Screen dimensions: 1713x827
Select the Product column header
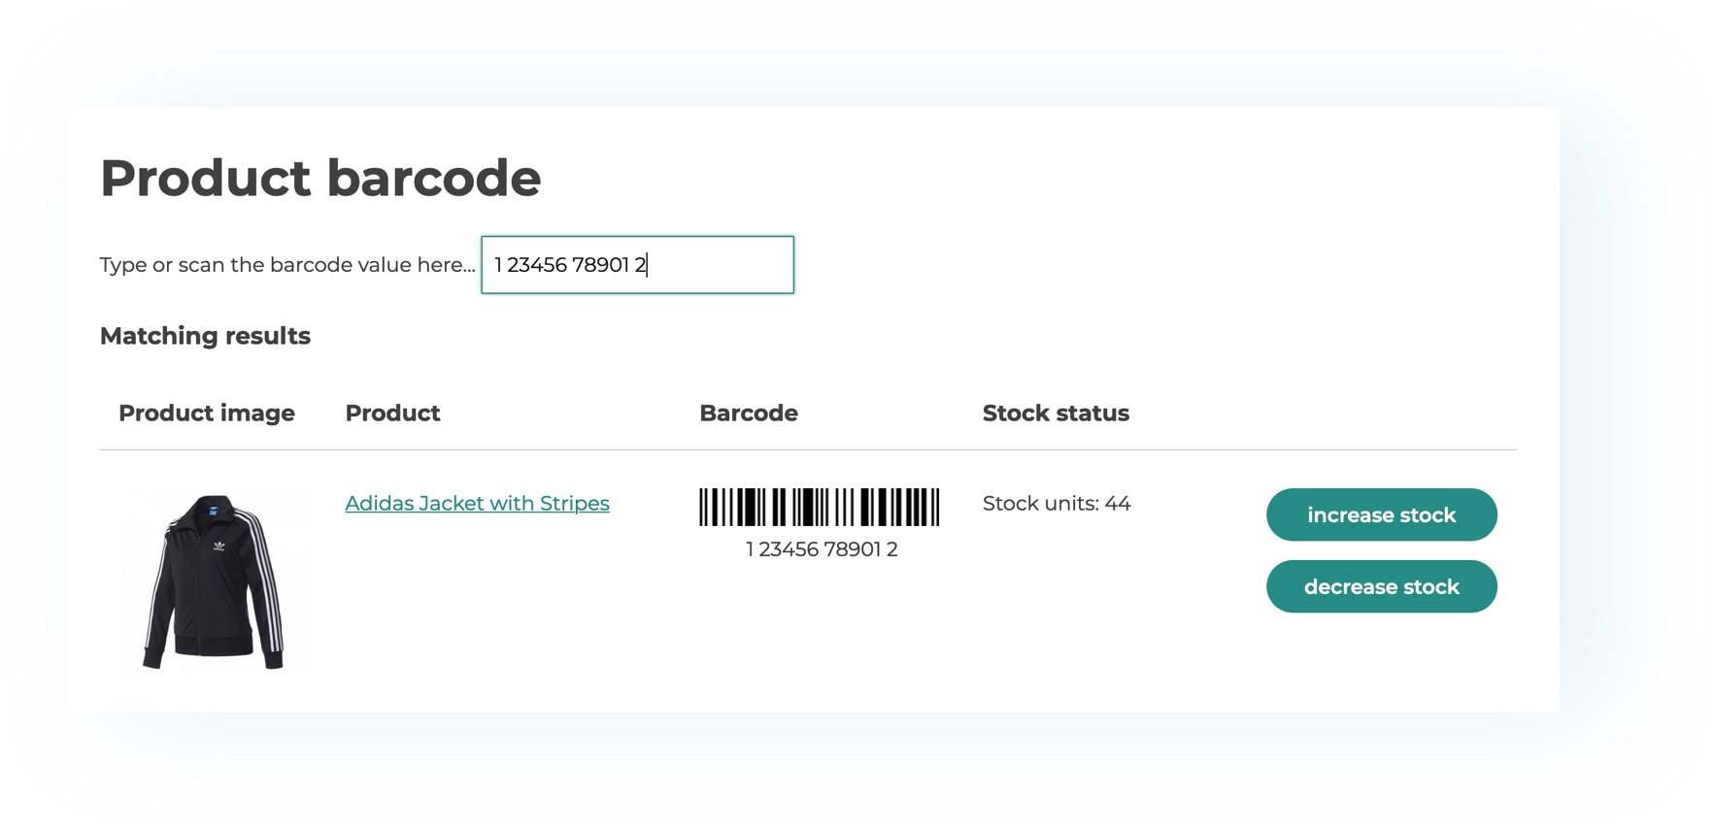(x=392, y=413)
